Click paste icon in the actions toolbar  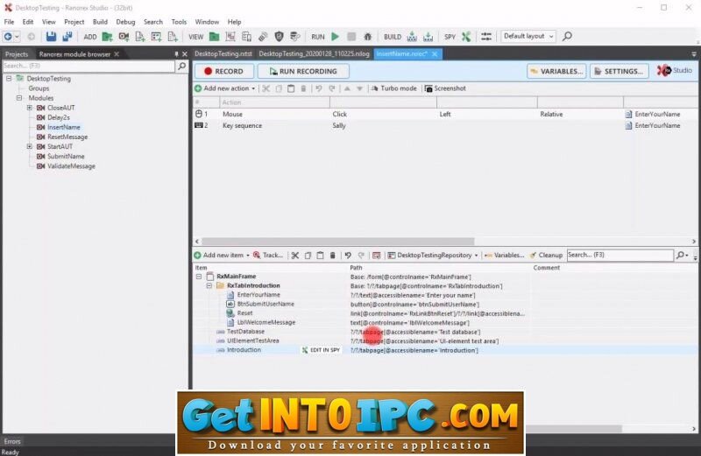(291, 88)
